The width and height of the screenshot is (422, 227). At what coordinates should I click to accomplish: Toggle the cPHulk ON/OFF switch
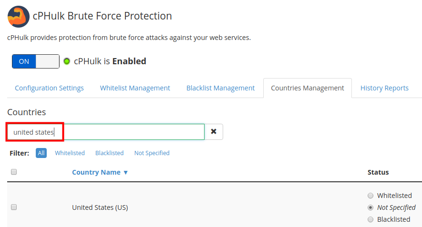(36, 61)
